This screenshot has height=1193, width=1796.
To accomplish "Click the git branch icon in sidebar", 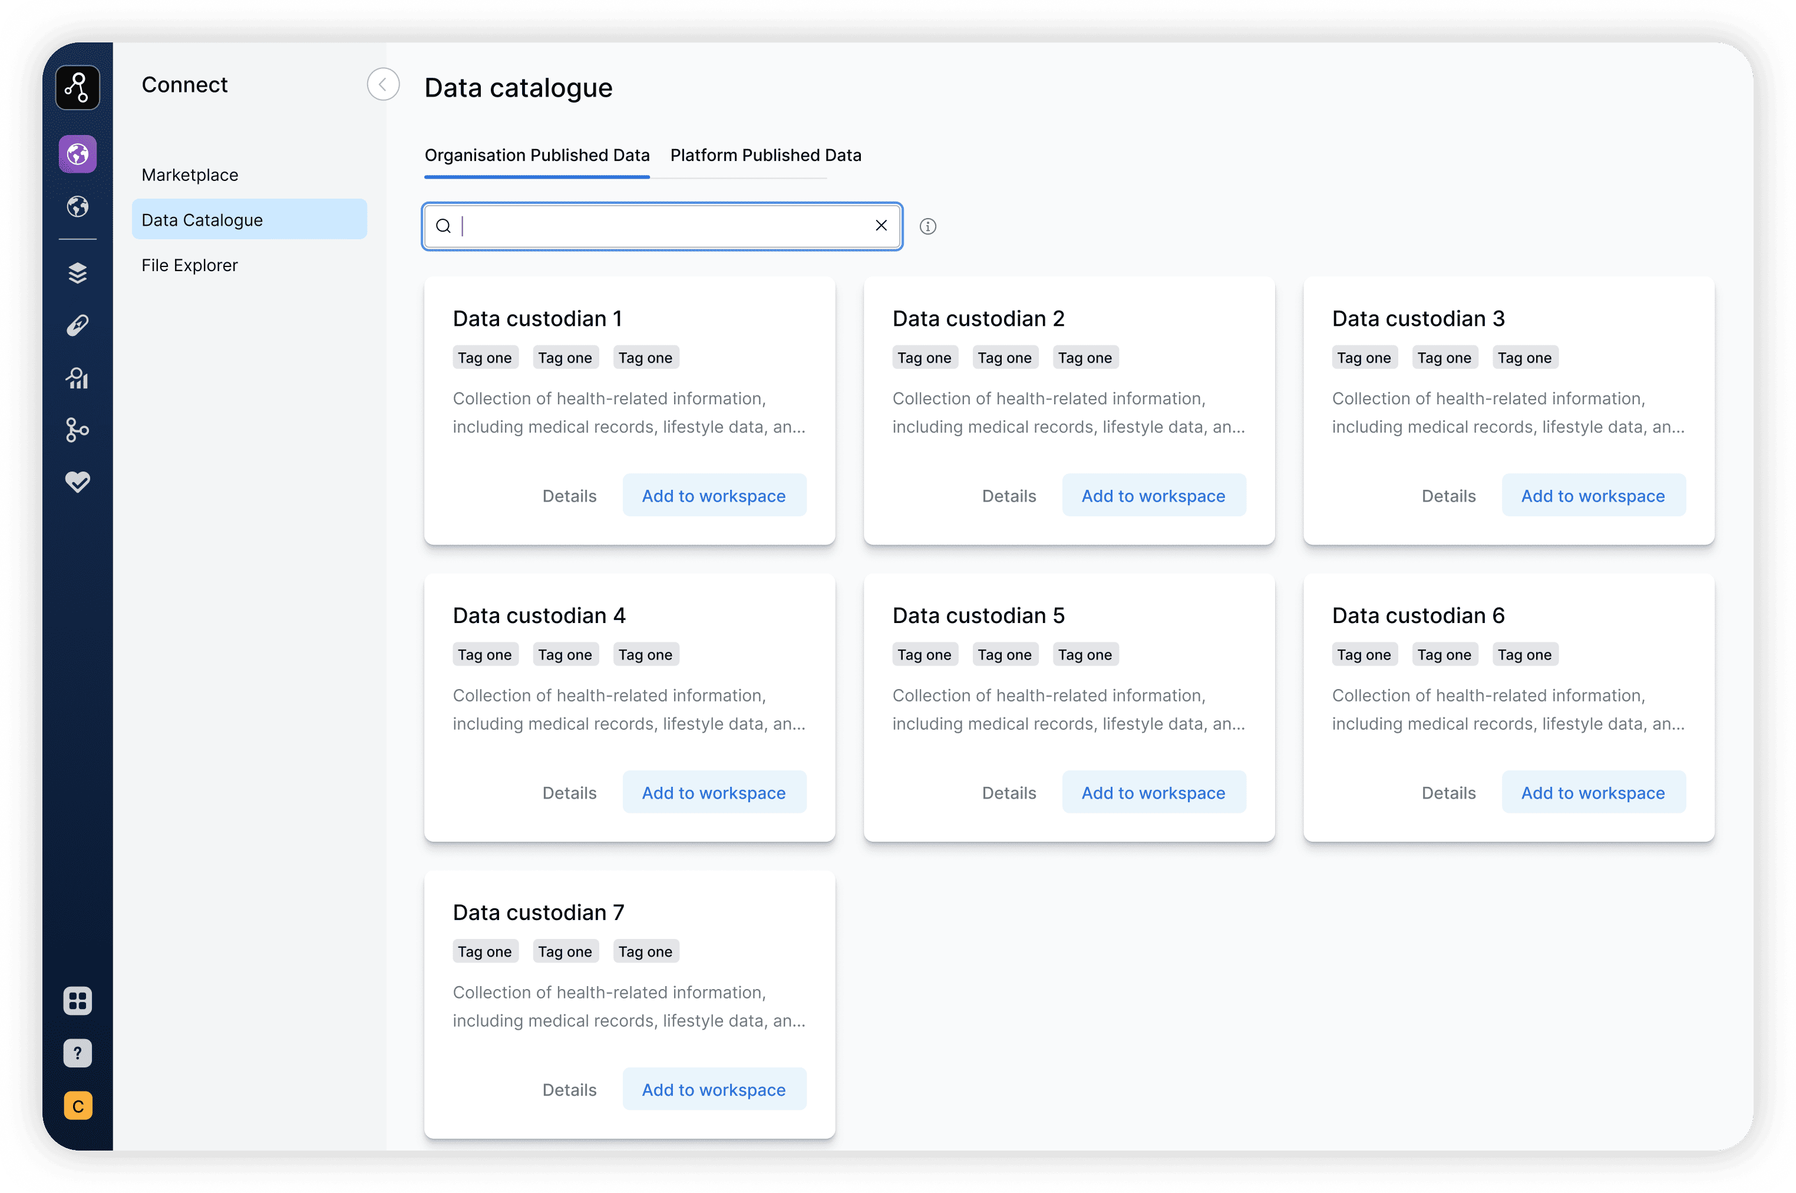I will tap(78, 430).
